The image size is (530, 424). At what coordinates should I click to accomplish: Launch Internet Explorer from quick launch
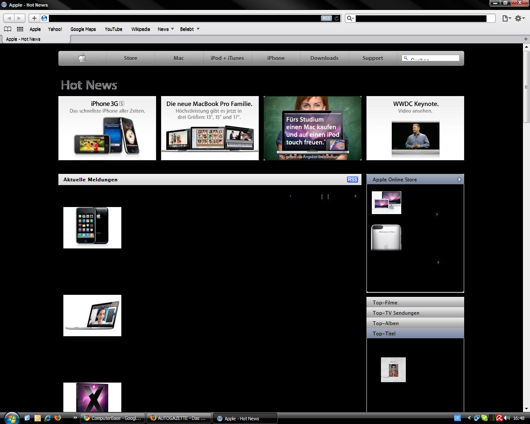[x=48, y=418]
